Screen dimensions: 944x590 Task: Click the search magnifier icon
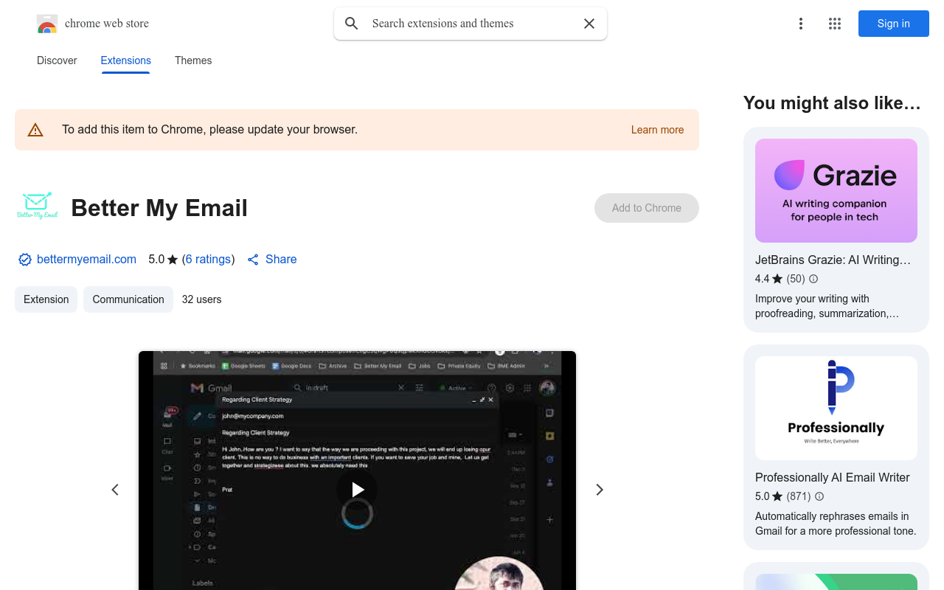(352, 24)
